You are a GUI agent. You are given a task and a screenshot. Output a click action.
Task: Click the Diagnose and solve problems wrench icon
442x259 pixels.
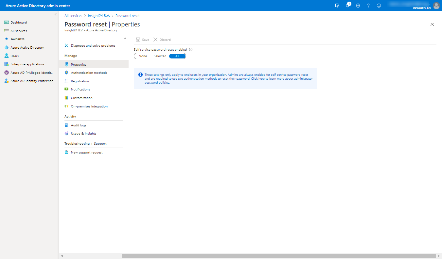[x=66, y=46]
